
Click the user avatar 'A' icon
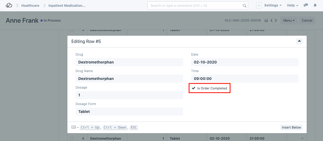[259, 5]
